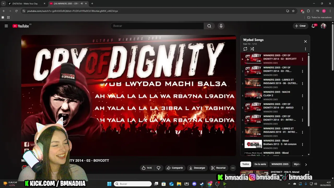Open OBS Studio from taskbar
Viewport: 334px width, 188px height.
click(217, 184)
